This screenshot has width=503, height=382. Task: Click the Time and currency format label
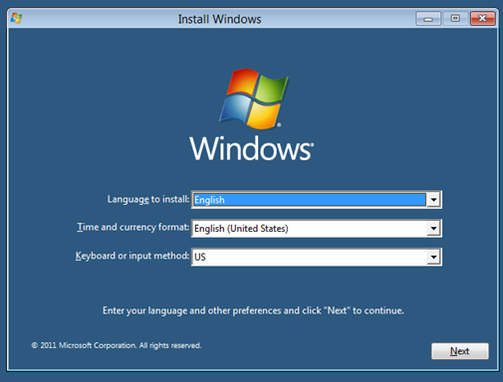coord(133,228)
